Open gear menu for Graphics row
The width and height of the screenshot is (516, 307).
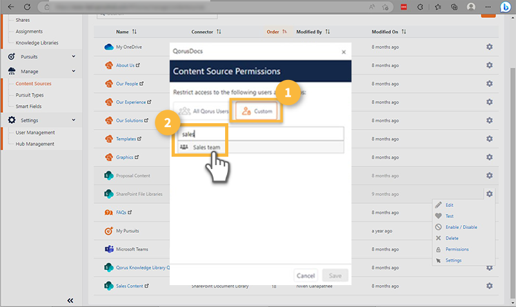click(x=490, y=157)
